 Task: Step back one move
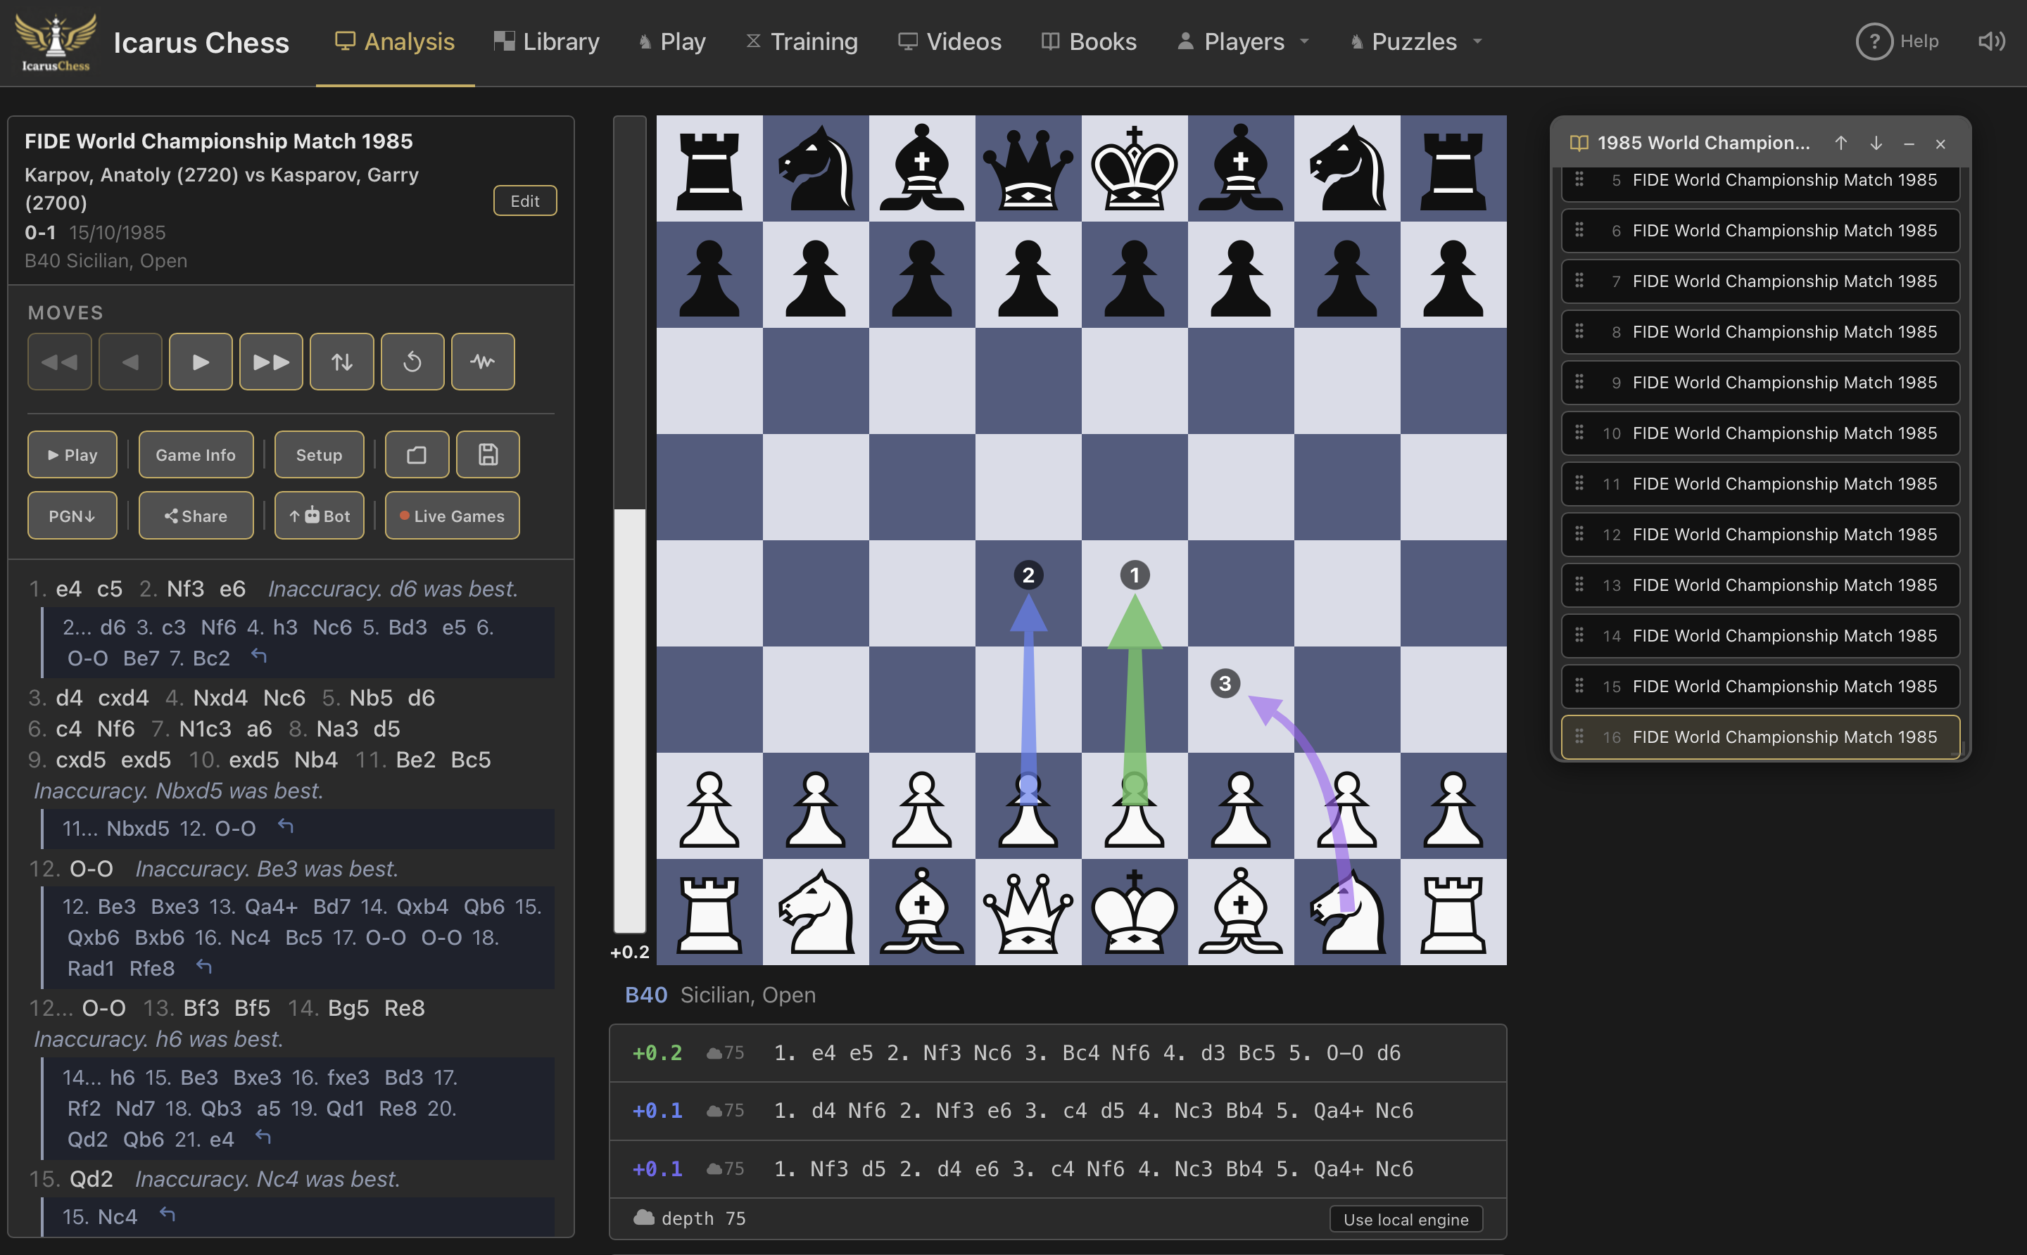(x=130, y=362)
